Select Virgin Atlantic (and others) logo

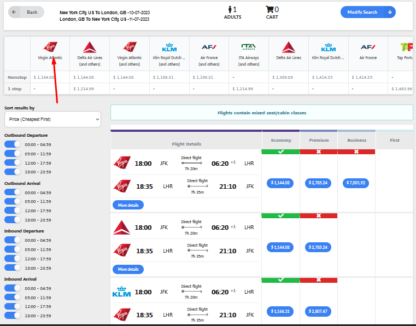pyautogui.click(x=130, y=47)
